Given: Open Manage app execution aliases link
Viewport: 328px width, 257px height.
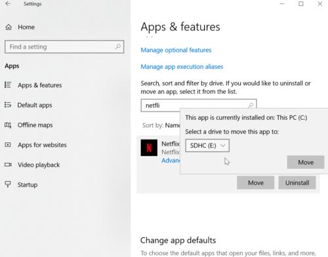Looking at the screenshot, I should click(x=182, y=67).
